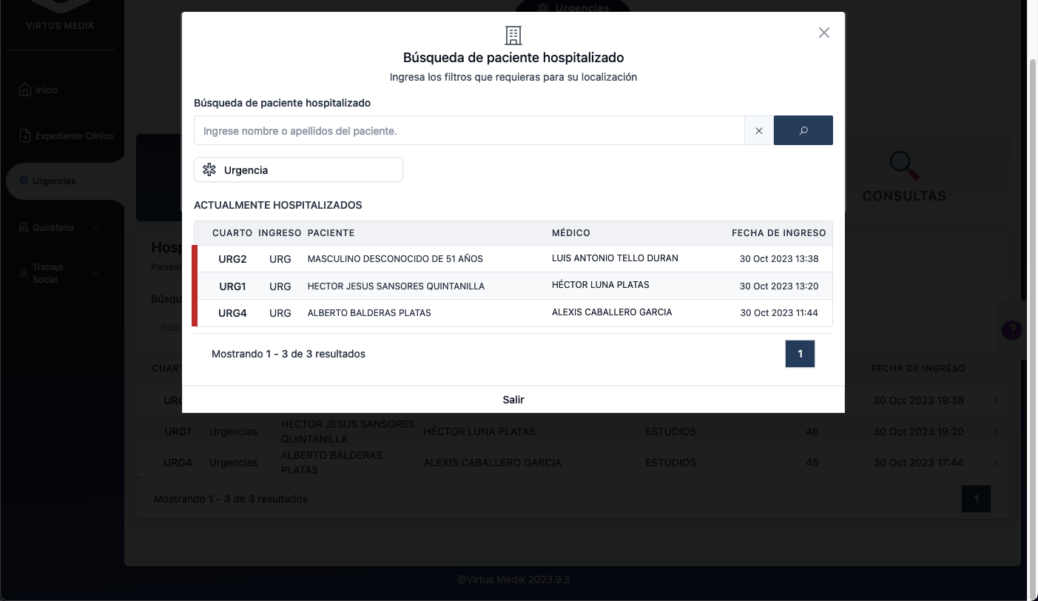Image resolution: width=1038 pixels, height=601 pixels.
Task: Open Expediente Clínico from the sidebar
Action: 74,135
